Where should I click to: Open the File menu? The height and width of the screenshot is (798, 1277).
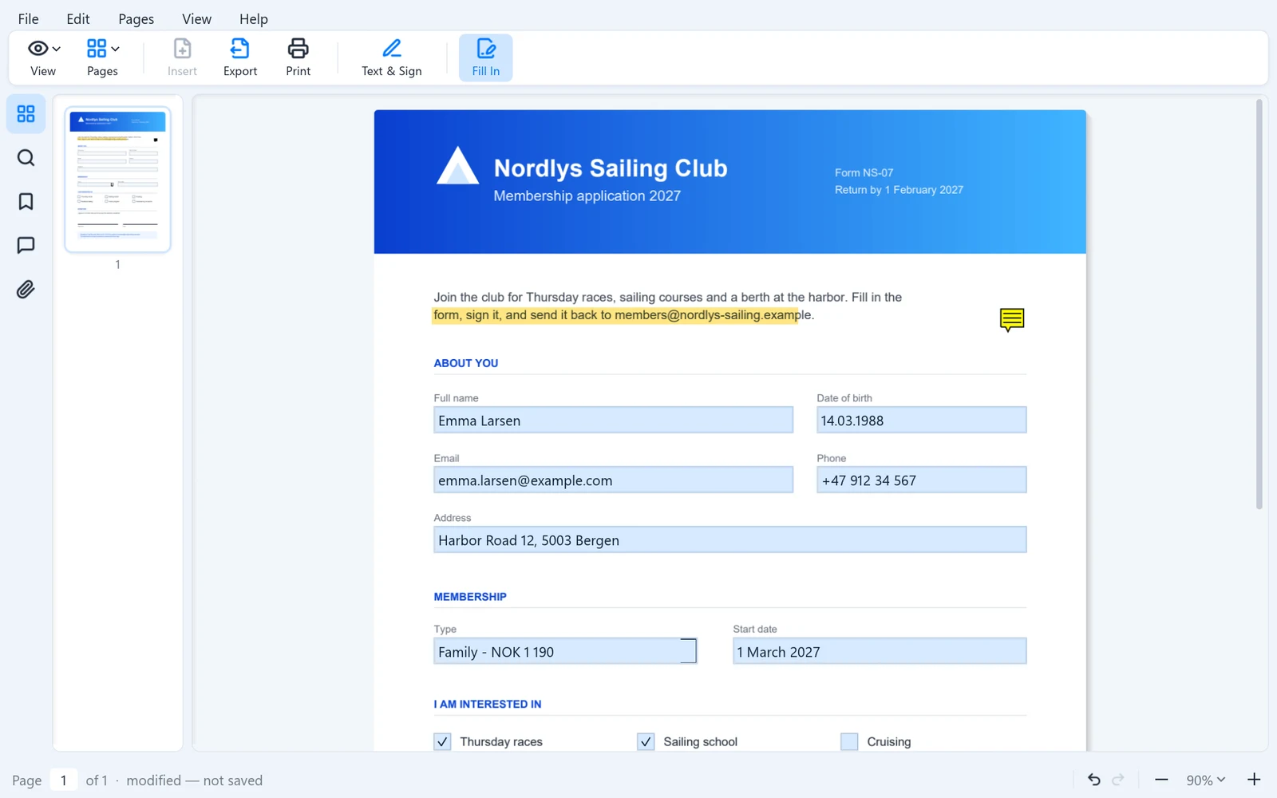pos(28,18)
